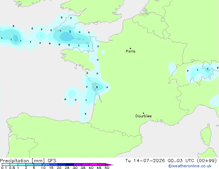Click the '0.1' legend scale label

pyautogui.click(x=4, y=168)
